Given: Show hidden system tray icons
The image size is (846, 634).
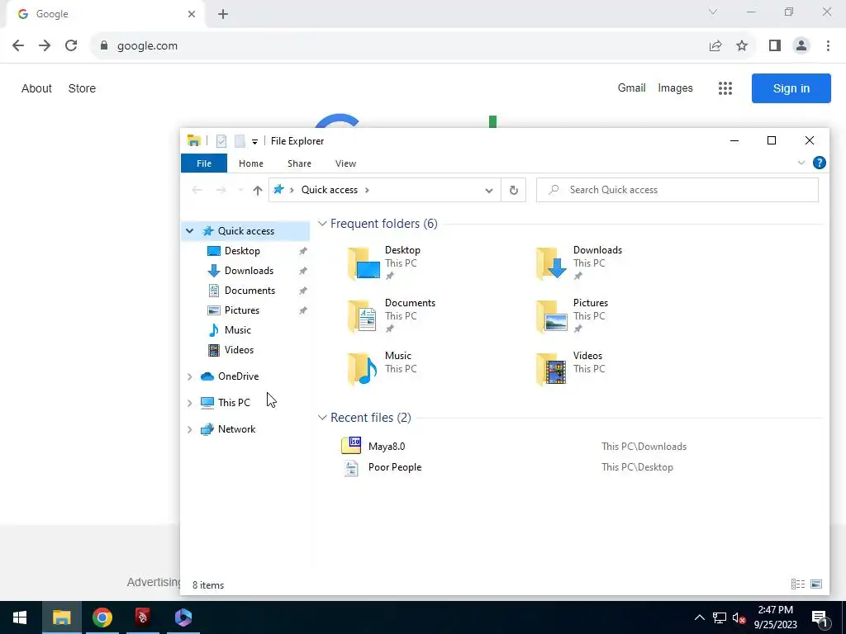Looking at the screenshot, I should click(699, 617).
